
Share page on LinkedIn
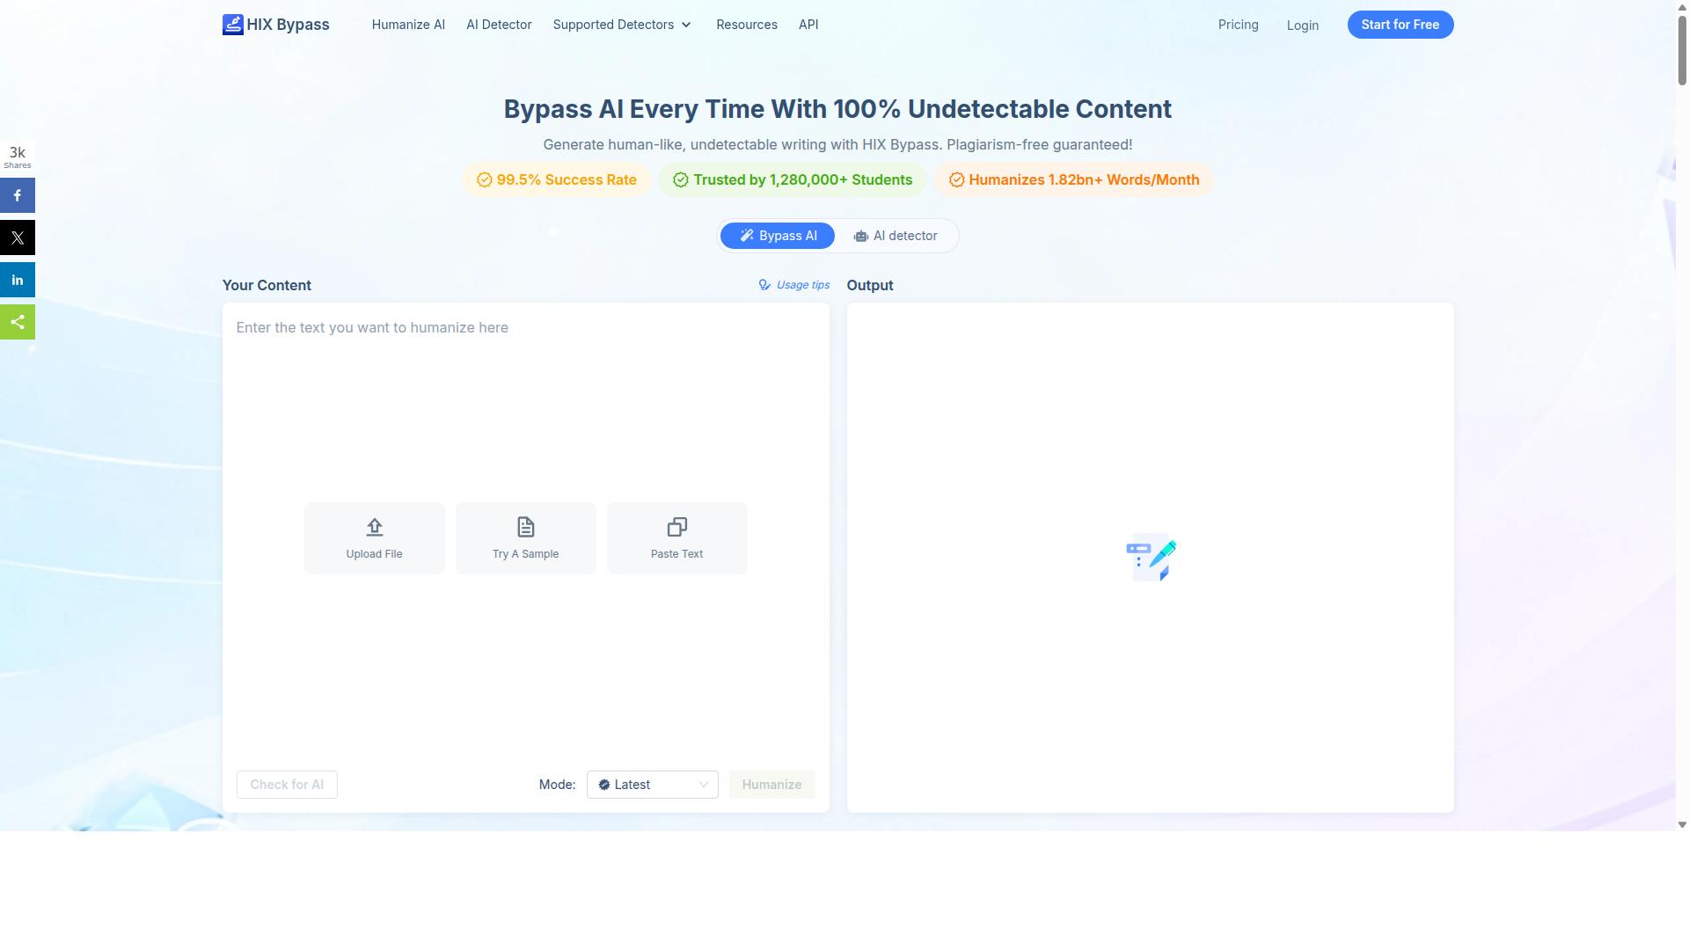(18, 280)
